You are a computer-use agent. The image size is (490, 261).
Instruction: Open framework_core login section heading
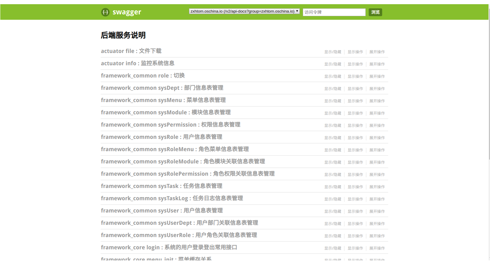click(169, 248)
